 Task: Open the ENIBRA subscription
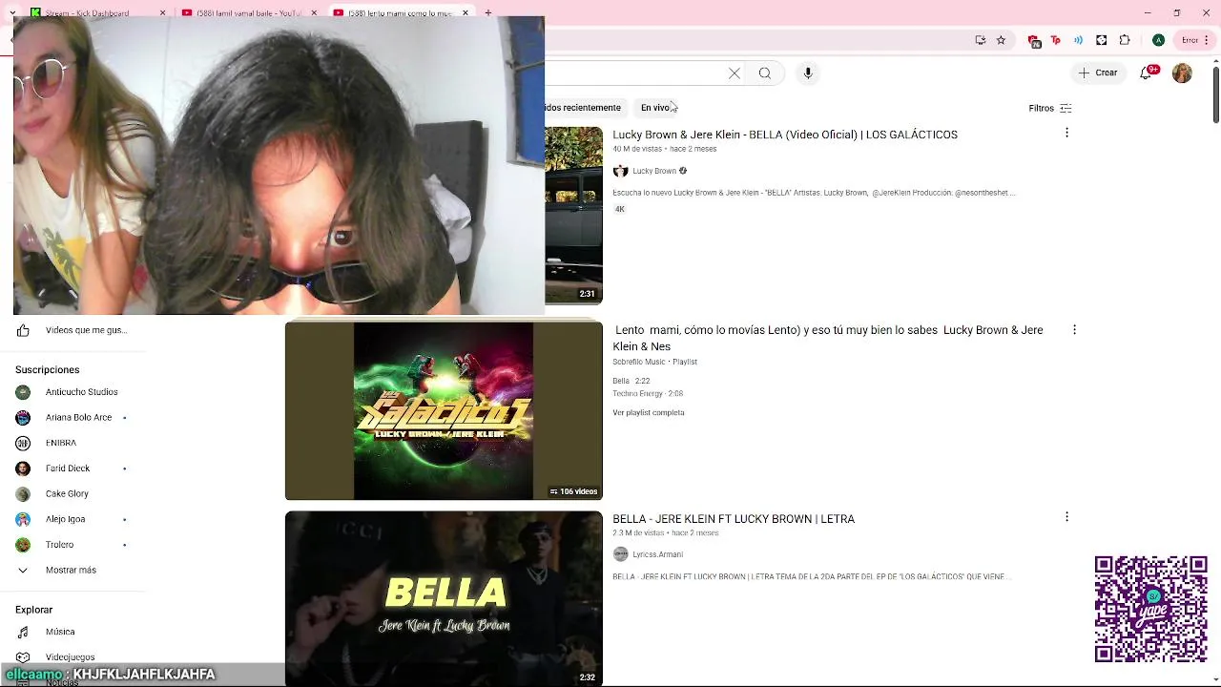pos(72,443)
